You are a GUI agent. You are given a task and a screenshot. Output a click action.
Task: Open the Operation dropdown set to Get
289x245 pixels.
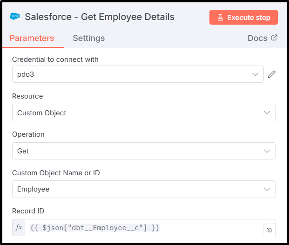pos(143,151)
